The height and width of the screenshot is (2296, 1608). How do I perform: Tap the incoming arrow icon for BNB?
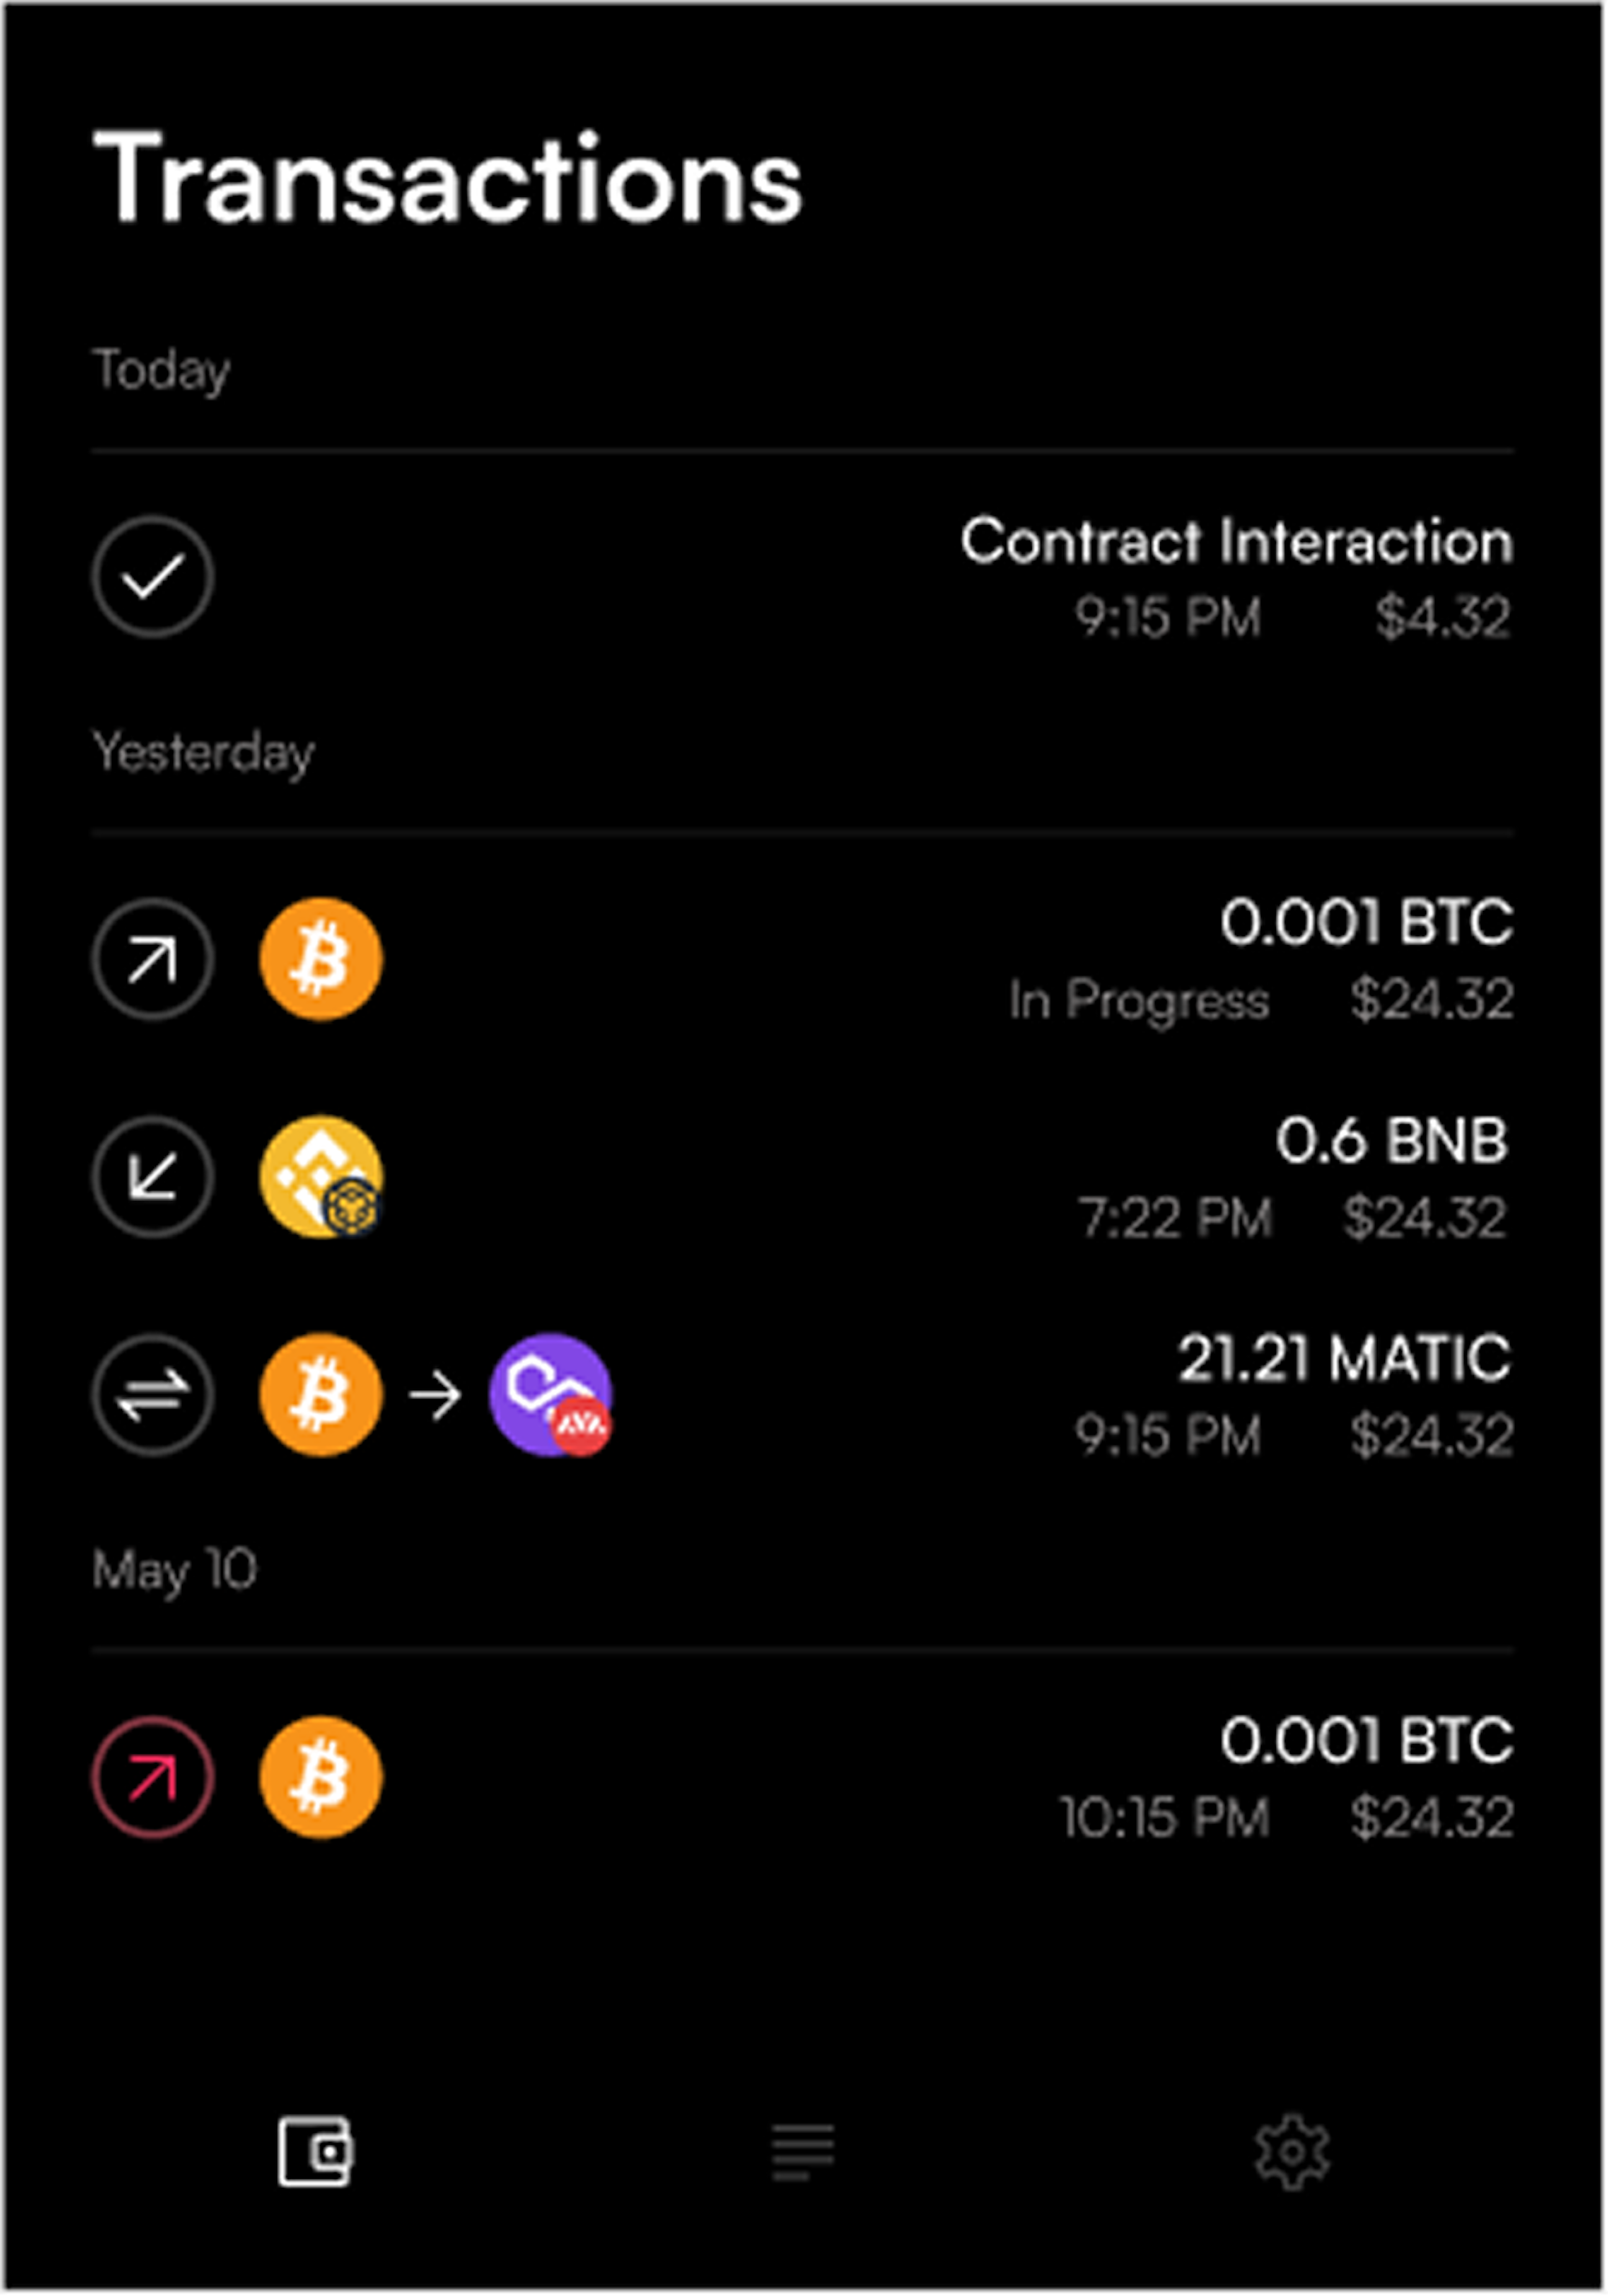click(x=153, y=1177)
